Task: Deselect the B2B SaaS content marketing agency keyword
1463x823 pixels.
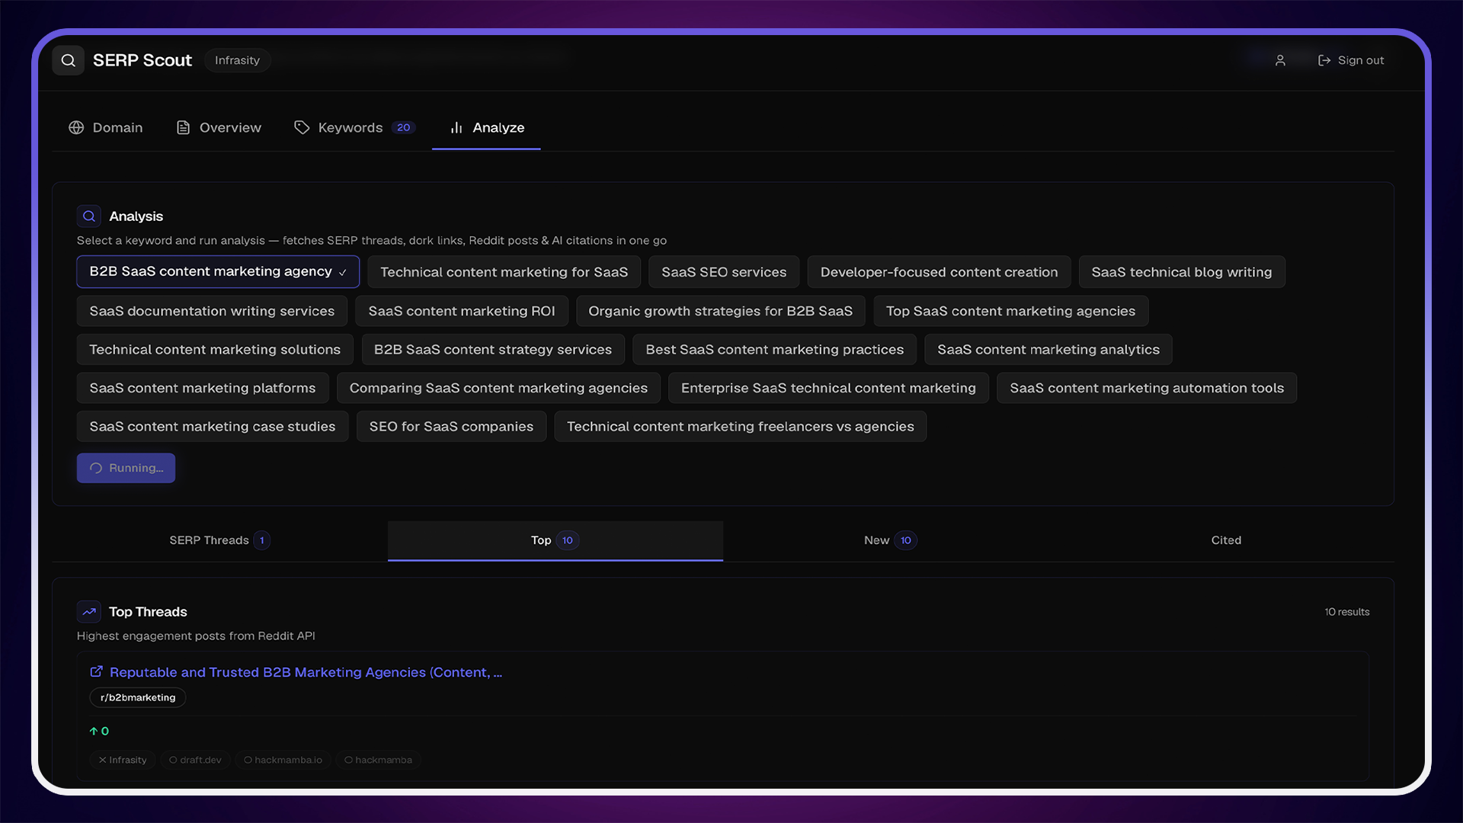Action: click(x=217, y=271)
